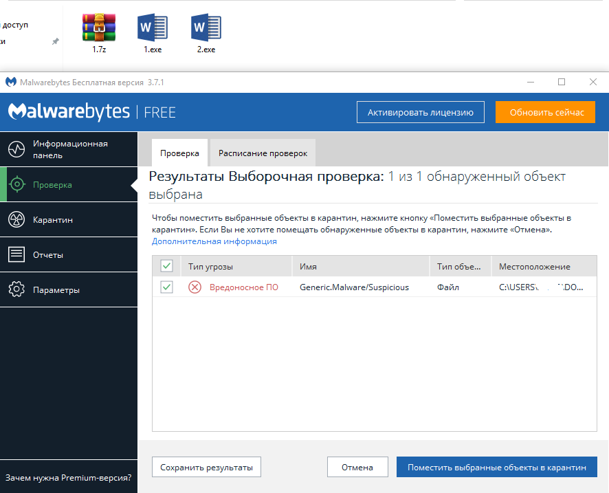Uncheck the Generic.Malware/Suspicious row checkbox

pos(166,287)
